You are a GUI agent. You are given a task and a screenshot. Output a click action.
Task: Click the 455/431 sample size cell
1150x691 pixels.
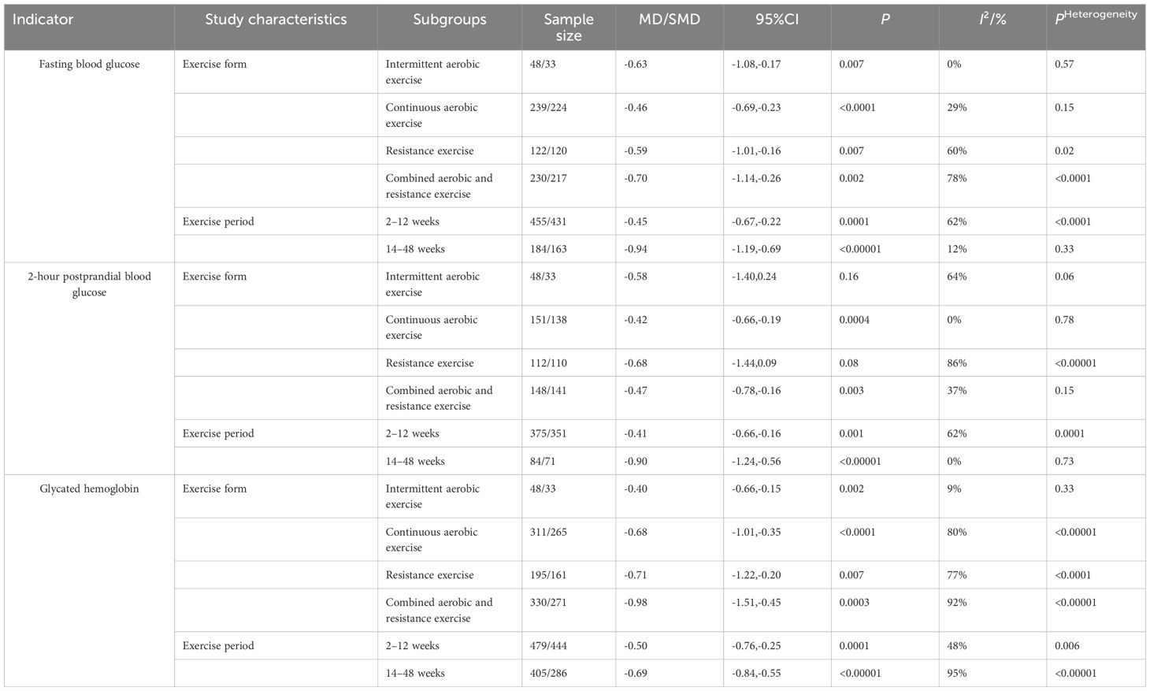(x=549, y=221)
